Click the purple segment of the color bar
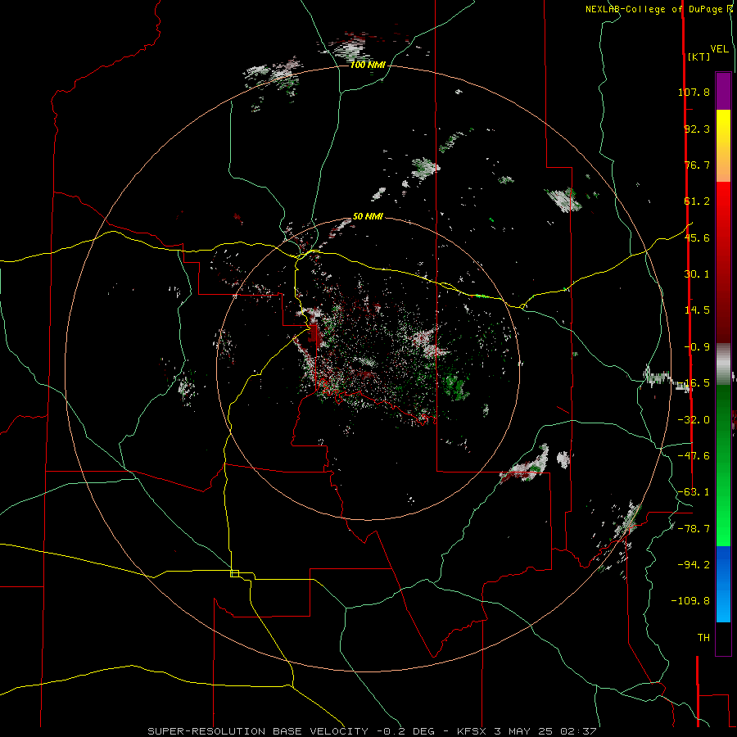 [723, 91]
